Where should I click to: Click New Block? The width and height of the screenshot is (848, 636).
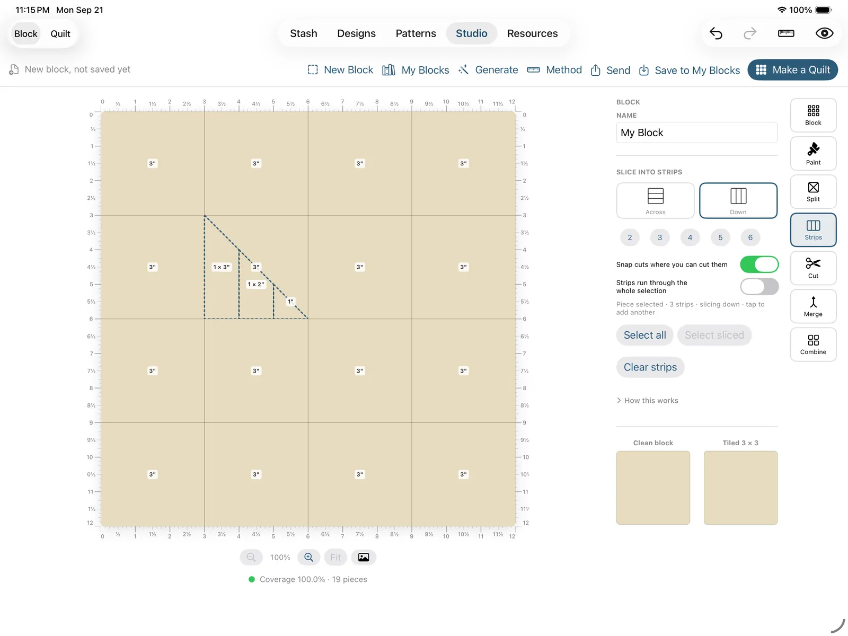tap(340, 70)
